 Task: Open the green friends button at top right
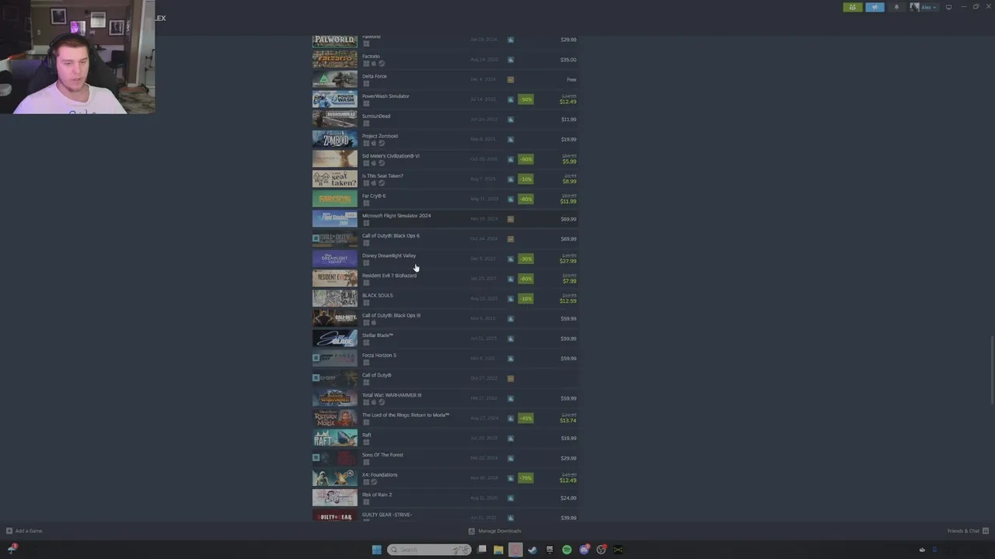(853, 7)
